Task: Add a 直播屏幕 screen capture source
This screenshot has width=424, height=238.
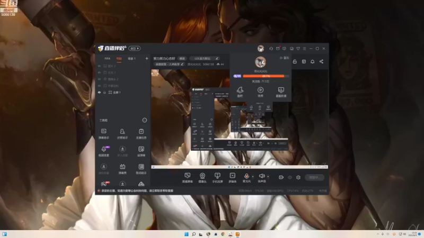Action: point(187,178)
